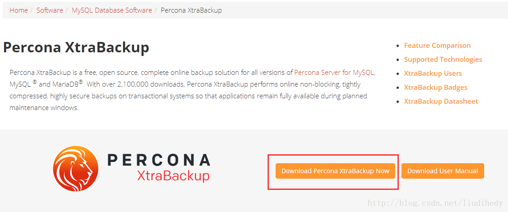508x212 pixels.
Task: Go to the Home breadcrumb
Action: click(x=18, y=10)
